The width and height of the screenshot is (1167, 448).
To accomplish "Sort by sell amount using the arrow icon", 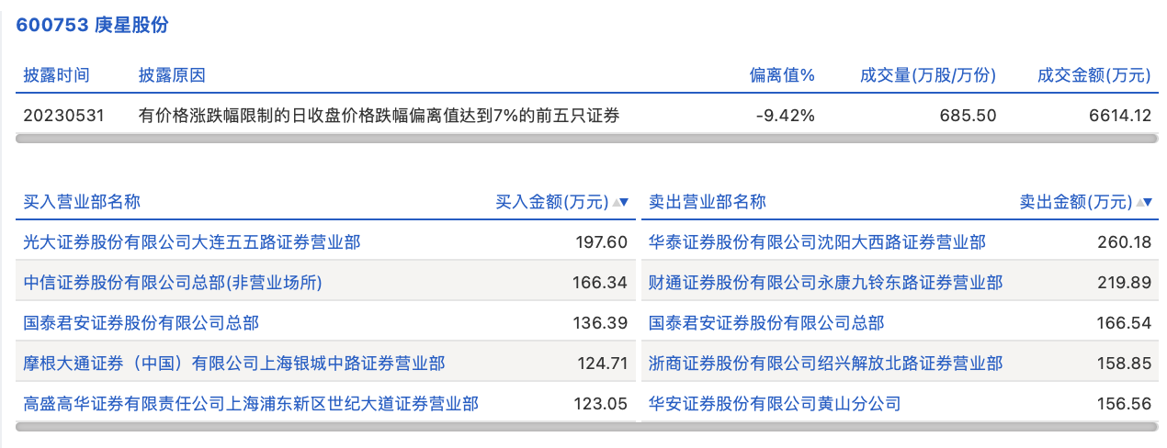I will [x=1143, y=203].
